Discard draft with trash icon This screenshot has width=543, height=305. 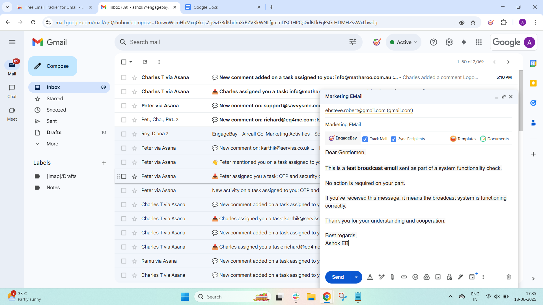click(508, 277)
